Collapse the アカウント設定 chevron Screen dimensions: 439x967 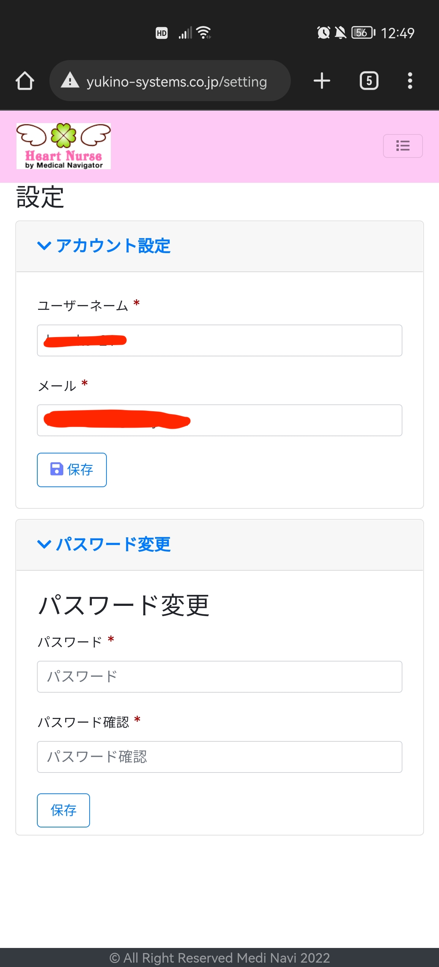point(44,246)
